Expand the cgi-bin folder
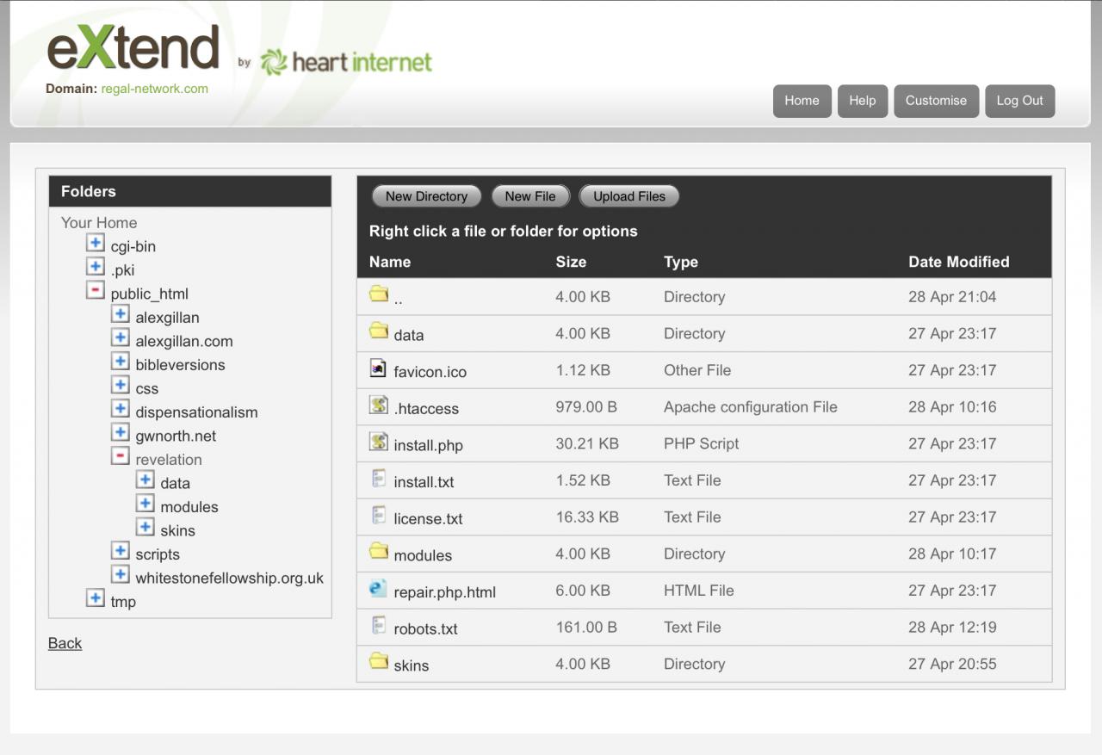 [x=96, y=244]
